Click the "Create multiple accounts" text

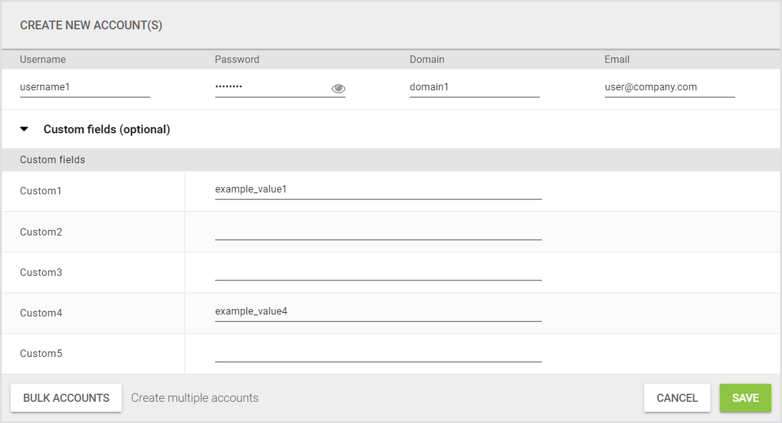195,398
